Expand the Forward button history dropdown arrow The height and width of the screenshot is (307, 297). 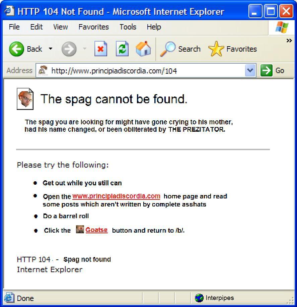[84, 48]
